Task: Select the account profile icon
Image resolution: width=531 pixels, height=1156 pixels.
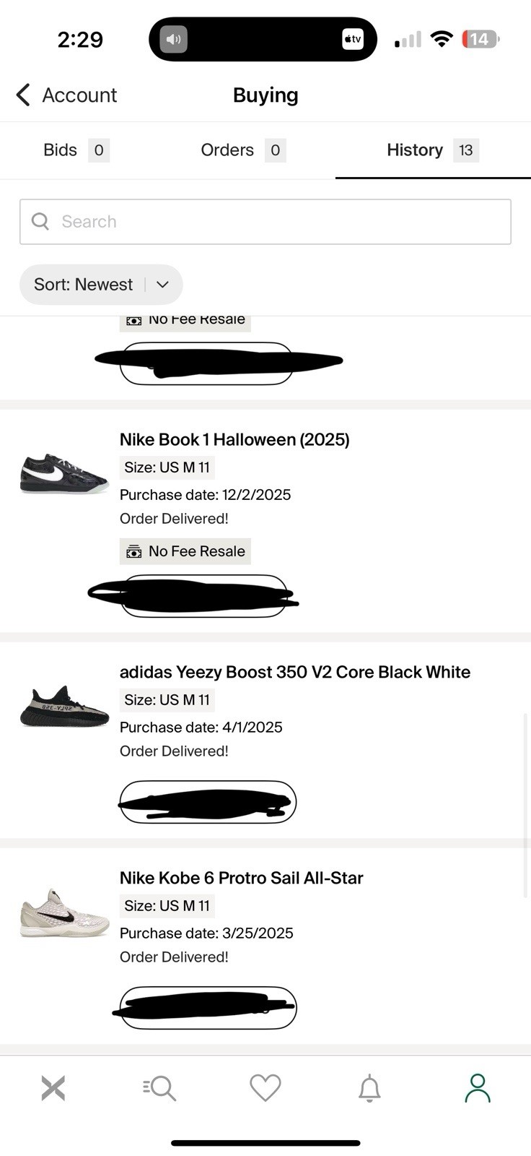Action: [477, 1087]
